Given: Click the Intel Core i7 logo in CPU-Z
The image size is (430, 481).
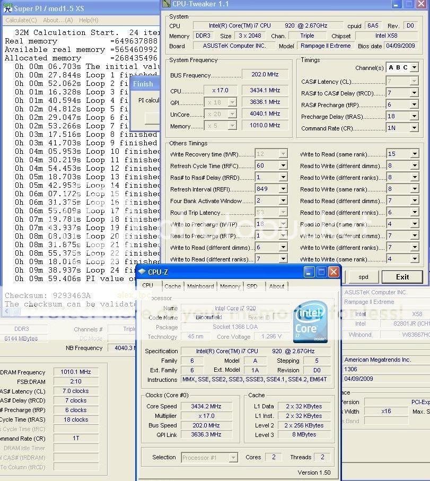Looking at the screenshot, I should click(x=310, y=321).
